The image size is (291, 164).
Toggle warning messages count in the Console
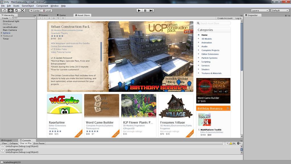click(x=232, y=143)
